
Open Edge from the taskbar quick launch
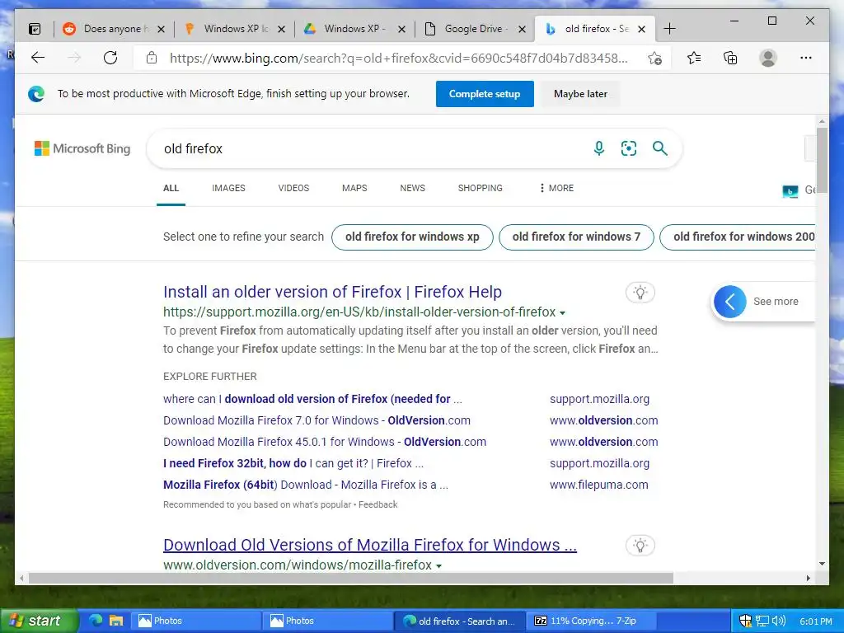click(x=96, y=621)
